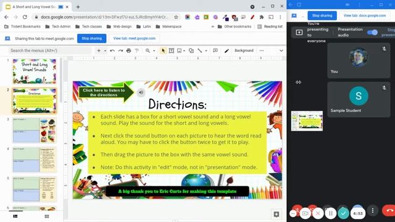Open the Trident Bookmarks folder
Image resolution: width=395 pixels, height=222 pixels.
(22, 27)
